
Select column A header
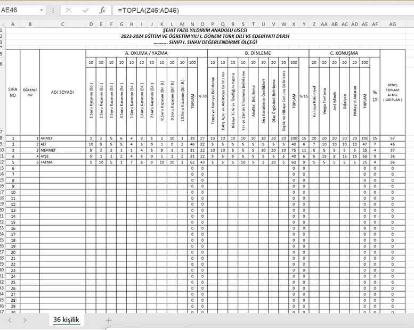(x=13, y=24)
